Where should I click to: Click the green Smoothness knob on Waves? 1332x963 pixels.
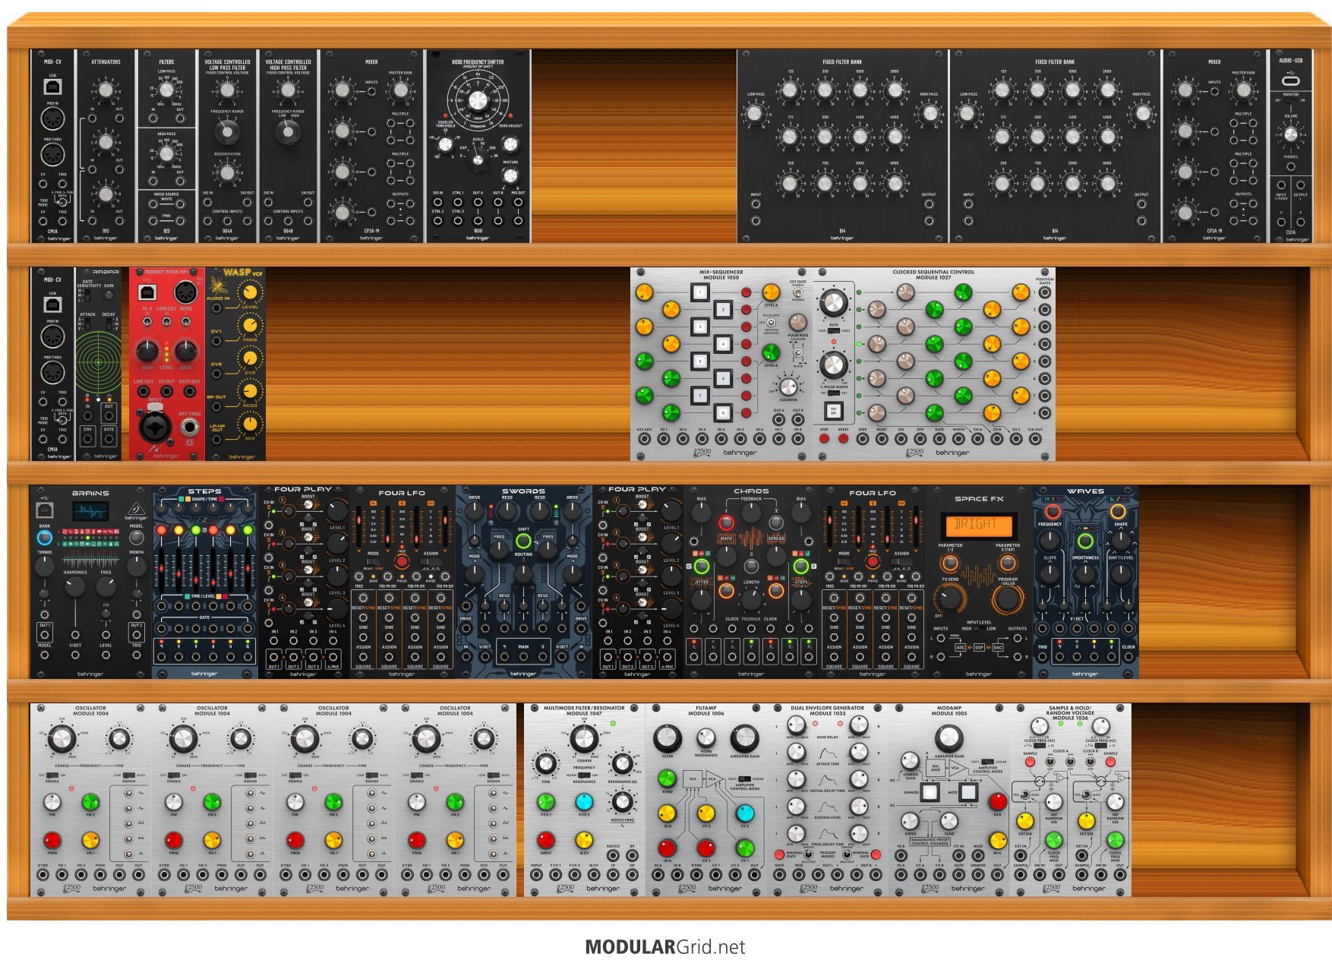[1085, 541]
